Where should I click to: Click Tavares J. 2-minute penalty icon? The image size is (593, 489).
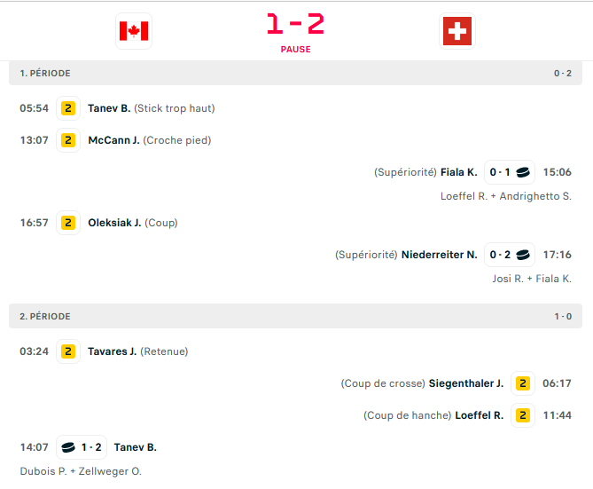[68, 351]
